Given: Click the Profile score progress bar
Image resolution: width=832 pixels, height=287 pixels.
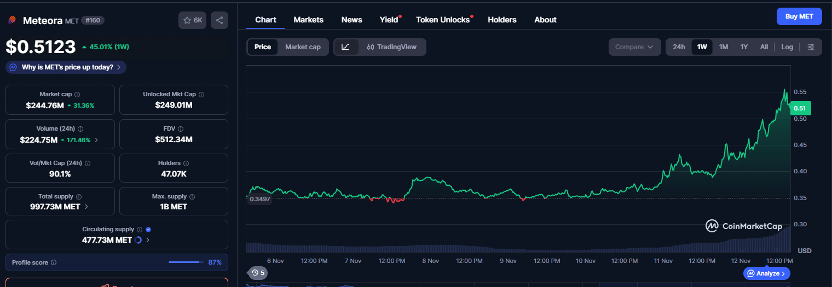Looking at the screenshot, I should 185,262.
